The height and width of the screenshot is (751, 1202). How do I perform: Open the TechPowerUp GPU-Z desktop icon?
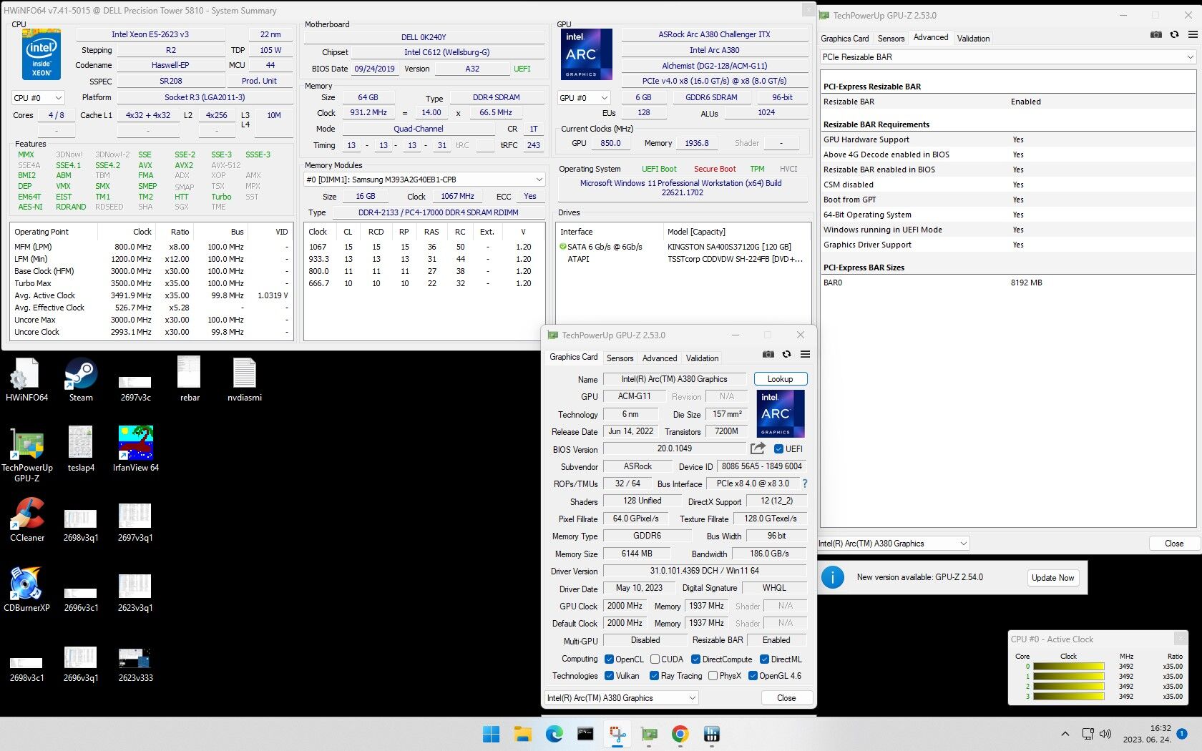(26, 454)
